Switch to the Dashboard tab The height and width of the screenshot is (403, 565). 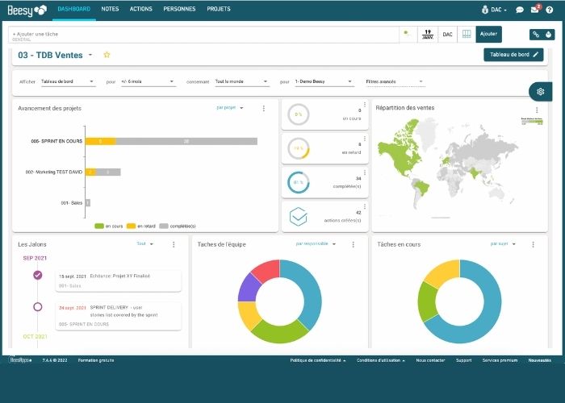click(74, 9)
